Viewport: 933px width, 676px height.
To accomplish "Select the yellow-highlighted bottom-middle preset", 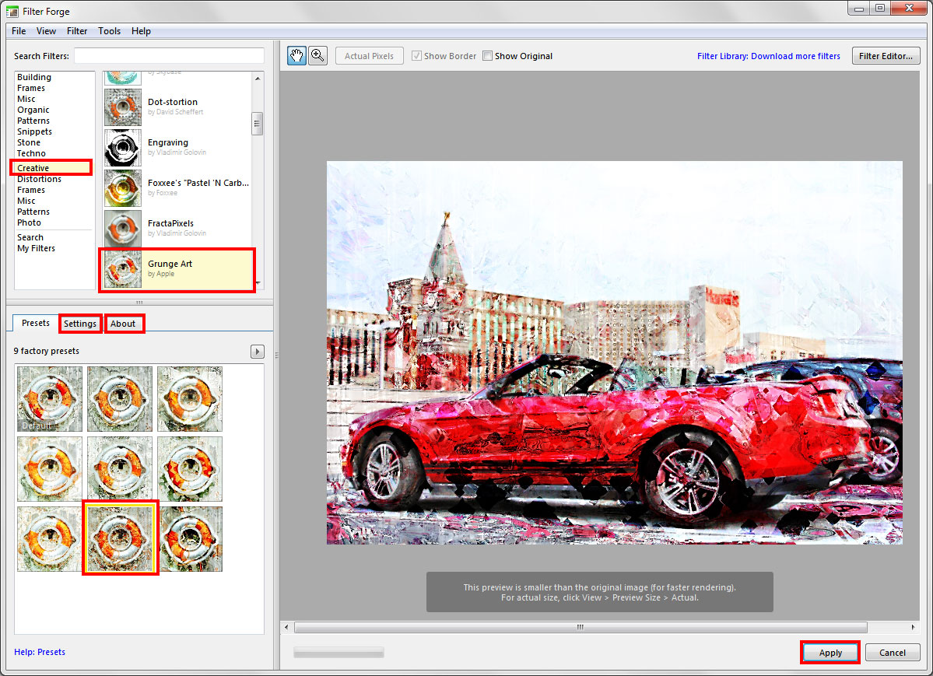I will [120, 538].
